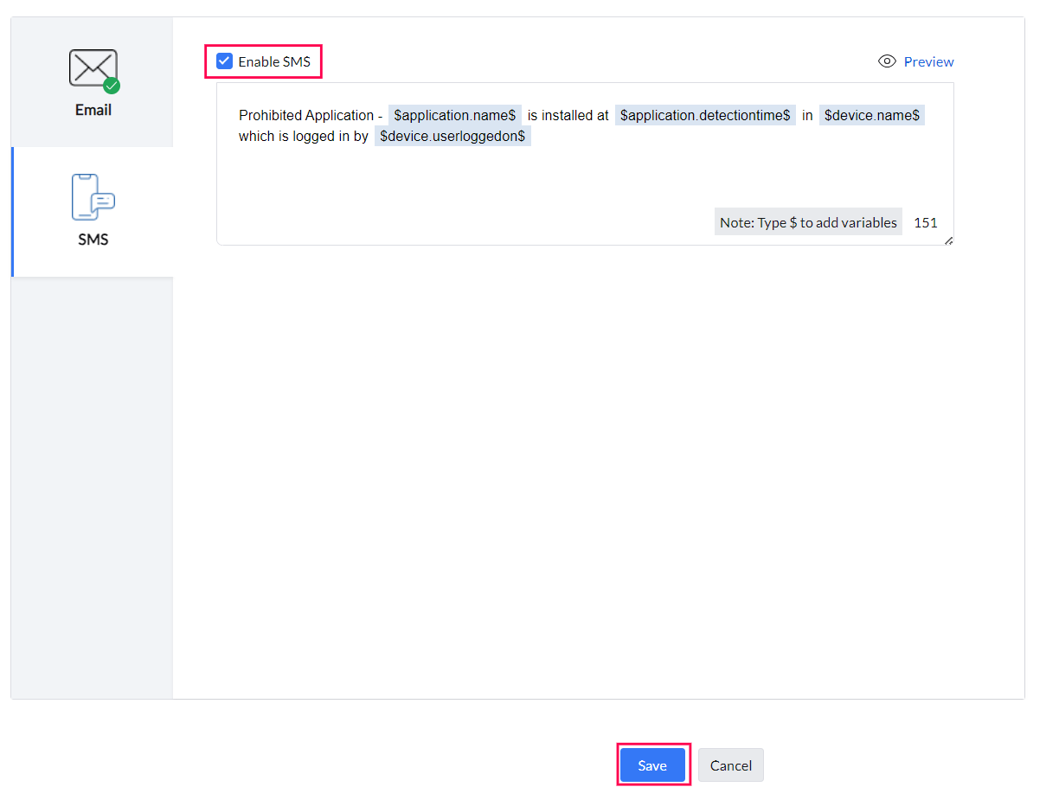
Task: Switch to the Email tab
Action: [93, 82]
